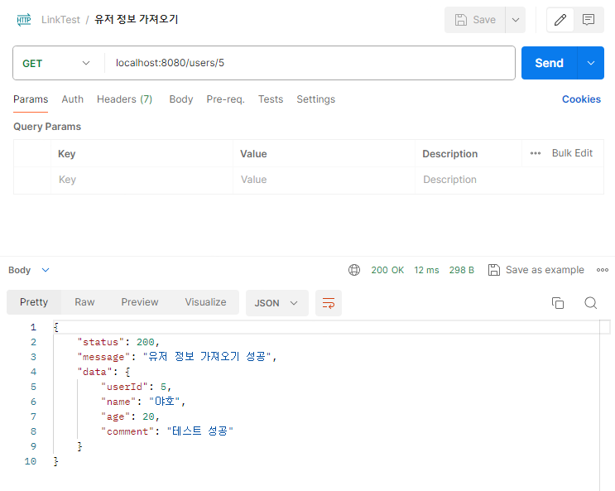Select the Raw response view

coord(84,302)
